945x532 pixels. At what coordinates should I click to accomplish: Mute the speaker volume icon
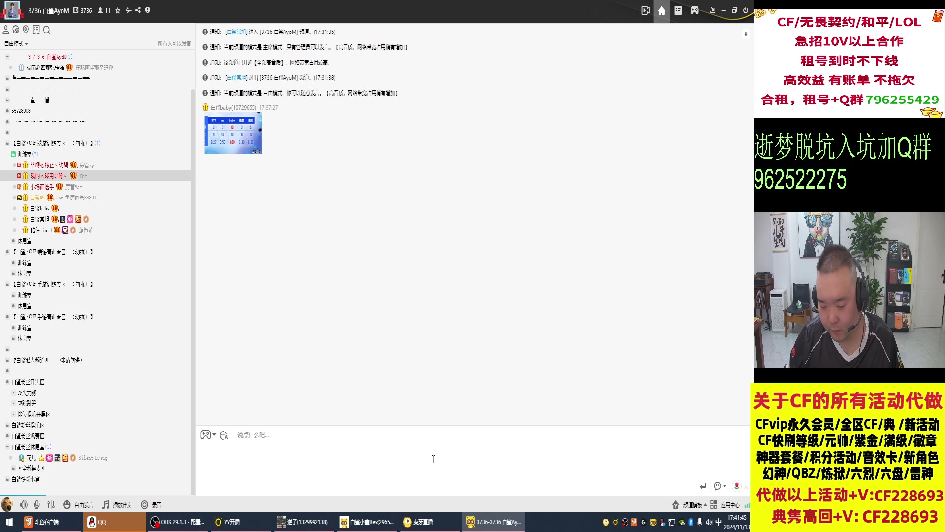(x=24, y=505)
